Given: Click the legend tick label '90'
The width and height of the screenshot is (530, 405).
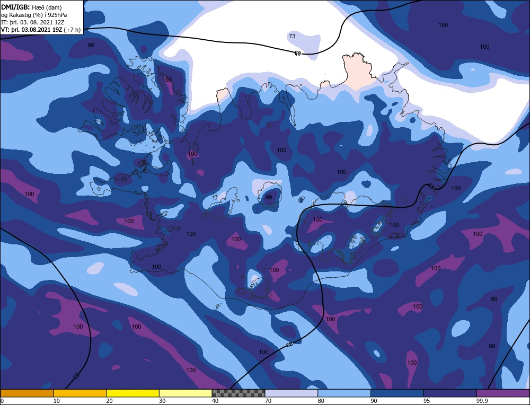Looking at the screenshot, I should pyautogui.click(x=374, y=401).
